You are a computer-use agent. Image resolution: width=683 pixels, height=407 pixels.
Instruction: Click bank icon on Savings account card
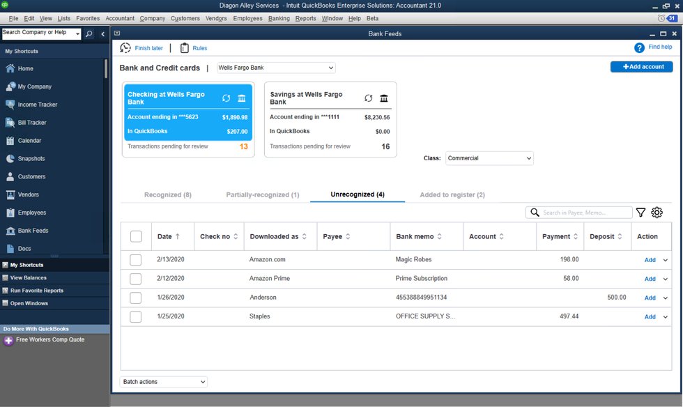(384, 98)
